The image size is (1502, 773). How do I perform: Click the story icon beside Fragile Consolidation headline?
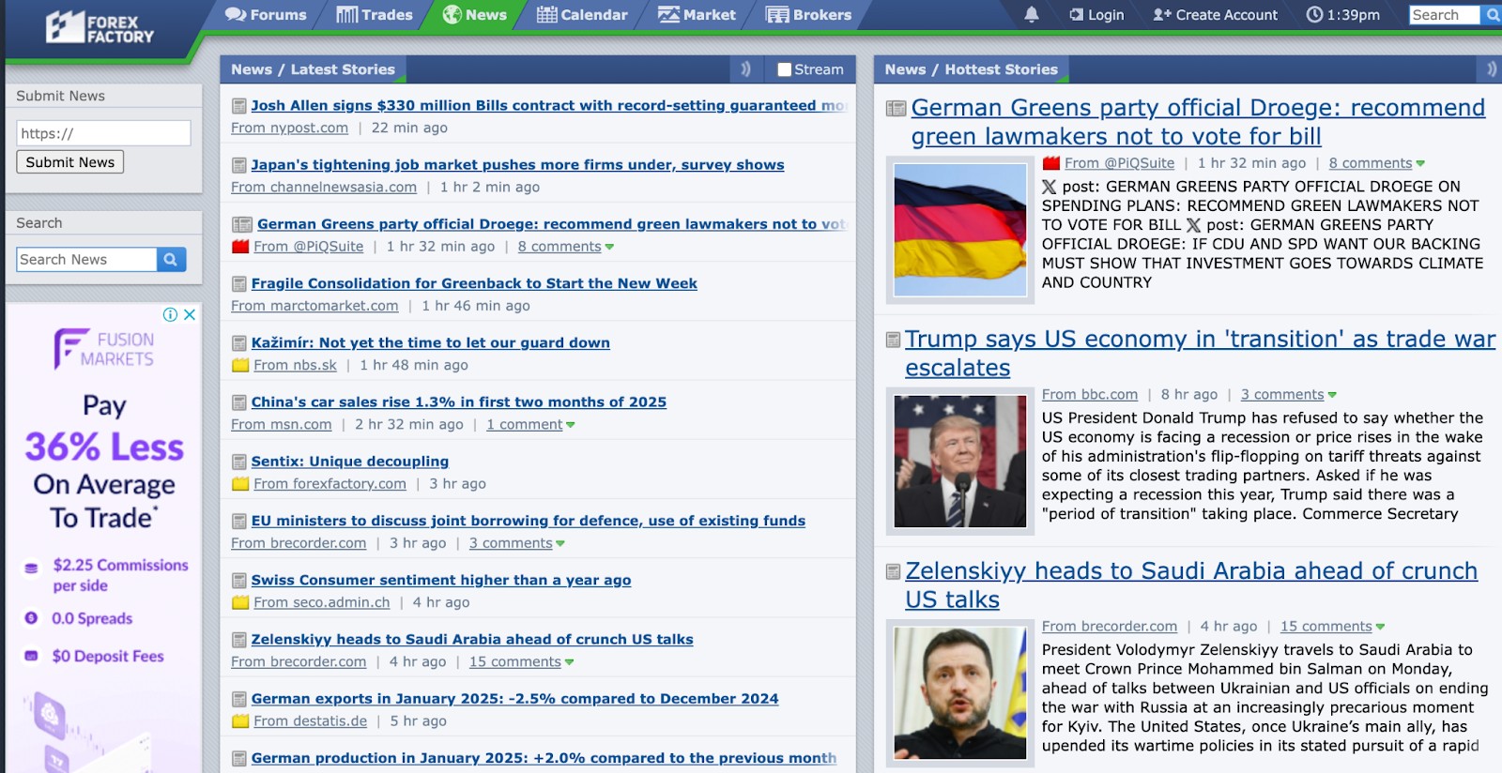(x=239, y=283)
